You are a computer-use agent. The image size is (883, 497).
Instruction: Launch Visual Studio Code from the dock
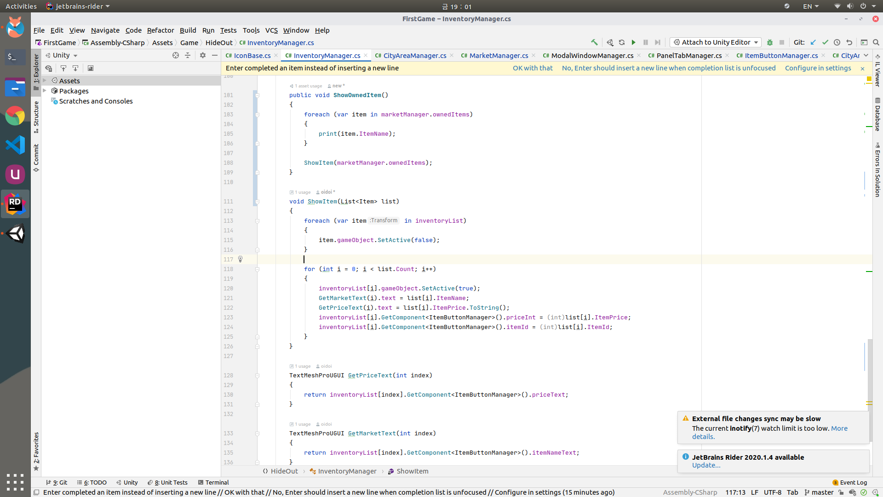[15, 145]
